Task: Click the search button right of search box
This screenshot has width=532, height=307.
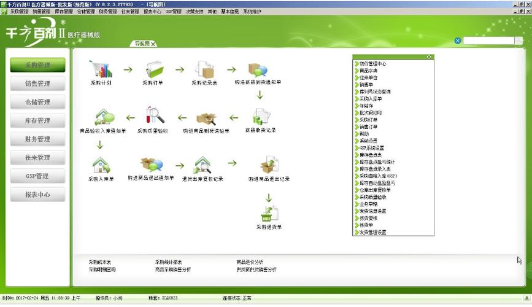Action: point(519,41)
